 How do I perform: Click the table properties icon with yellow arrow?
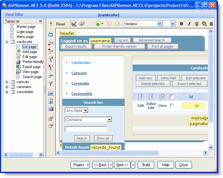pos(50,118)
